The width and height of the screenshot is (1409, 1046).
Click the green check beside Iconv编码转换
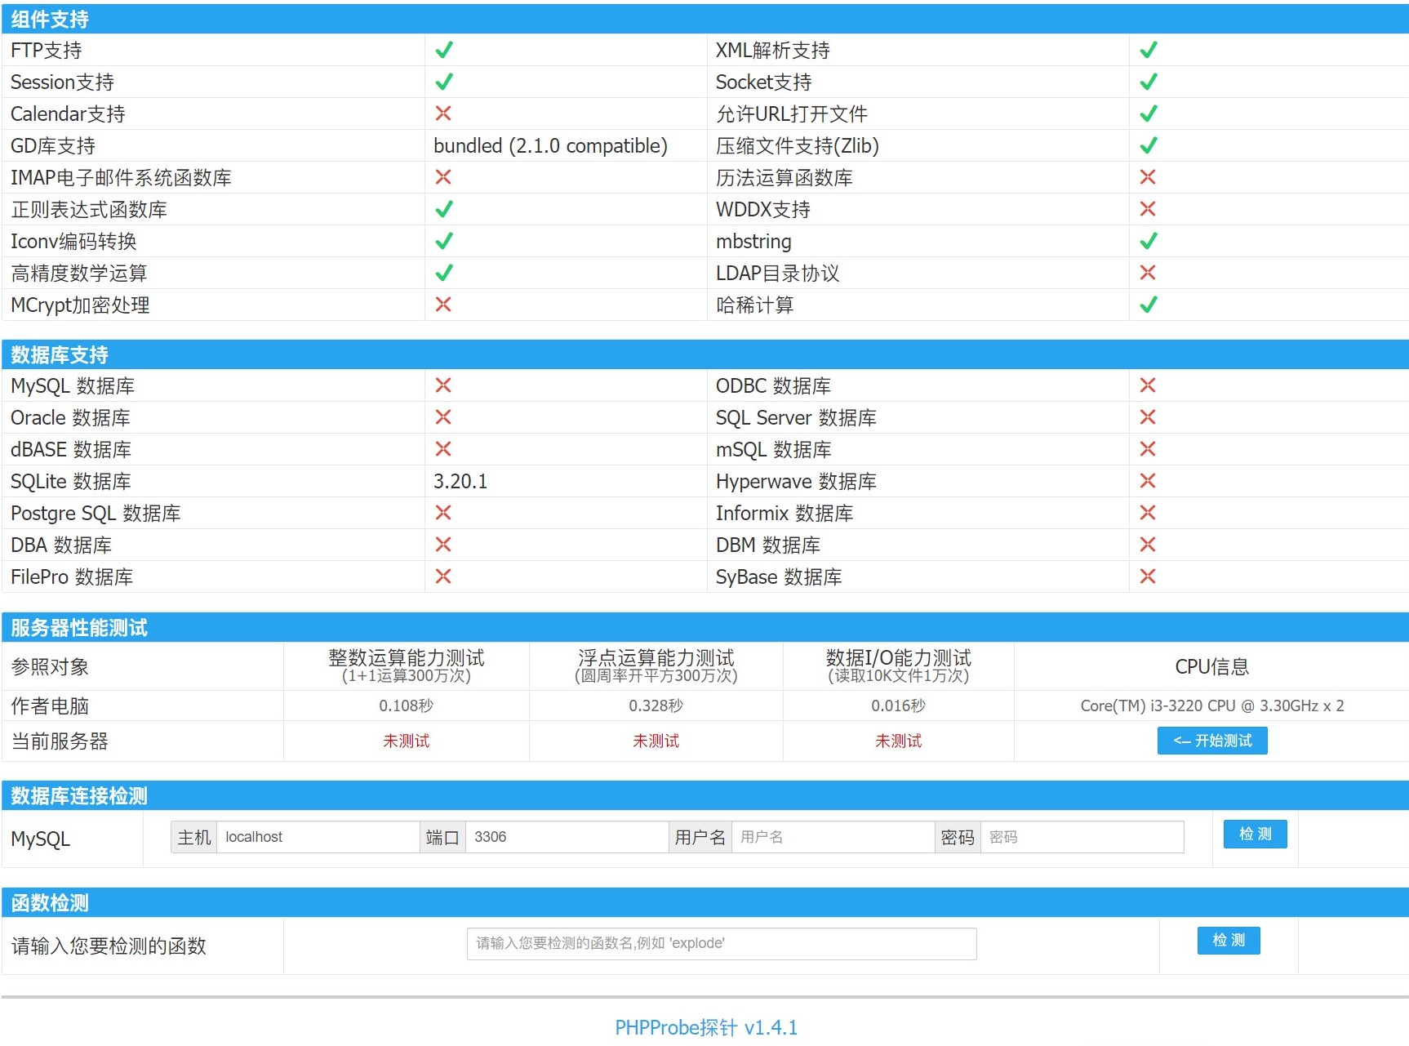click(443, 241)
